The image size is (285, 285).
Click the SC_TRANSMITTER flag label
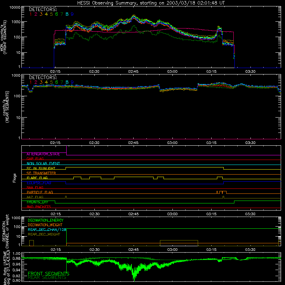coord(41,173)
